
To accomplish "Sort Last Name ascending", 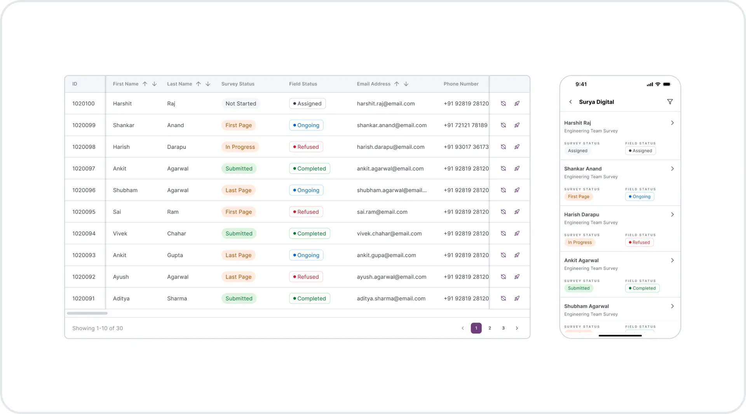I will click(x=199, y=84).
